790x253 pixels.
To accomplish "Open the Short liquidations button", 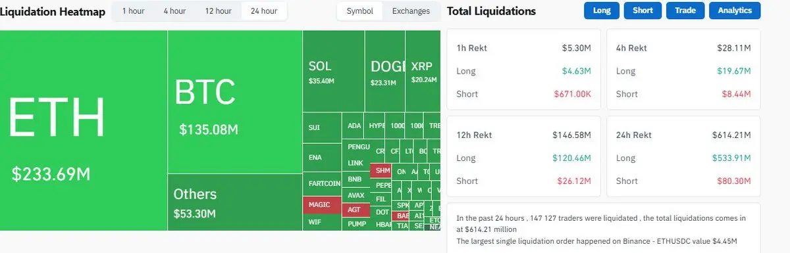I will pyautogui.click(x=643, y=11).
